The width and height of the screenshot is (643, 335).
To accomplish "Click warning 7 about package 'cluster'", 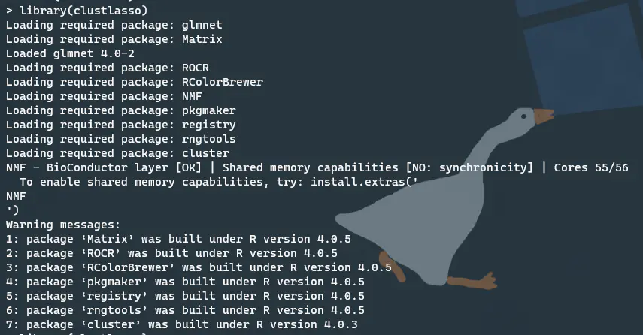I will click(x=182, y=324).
